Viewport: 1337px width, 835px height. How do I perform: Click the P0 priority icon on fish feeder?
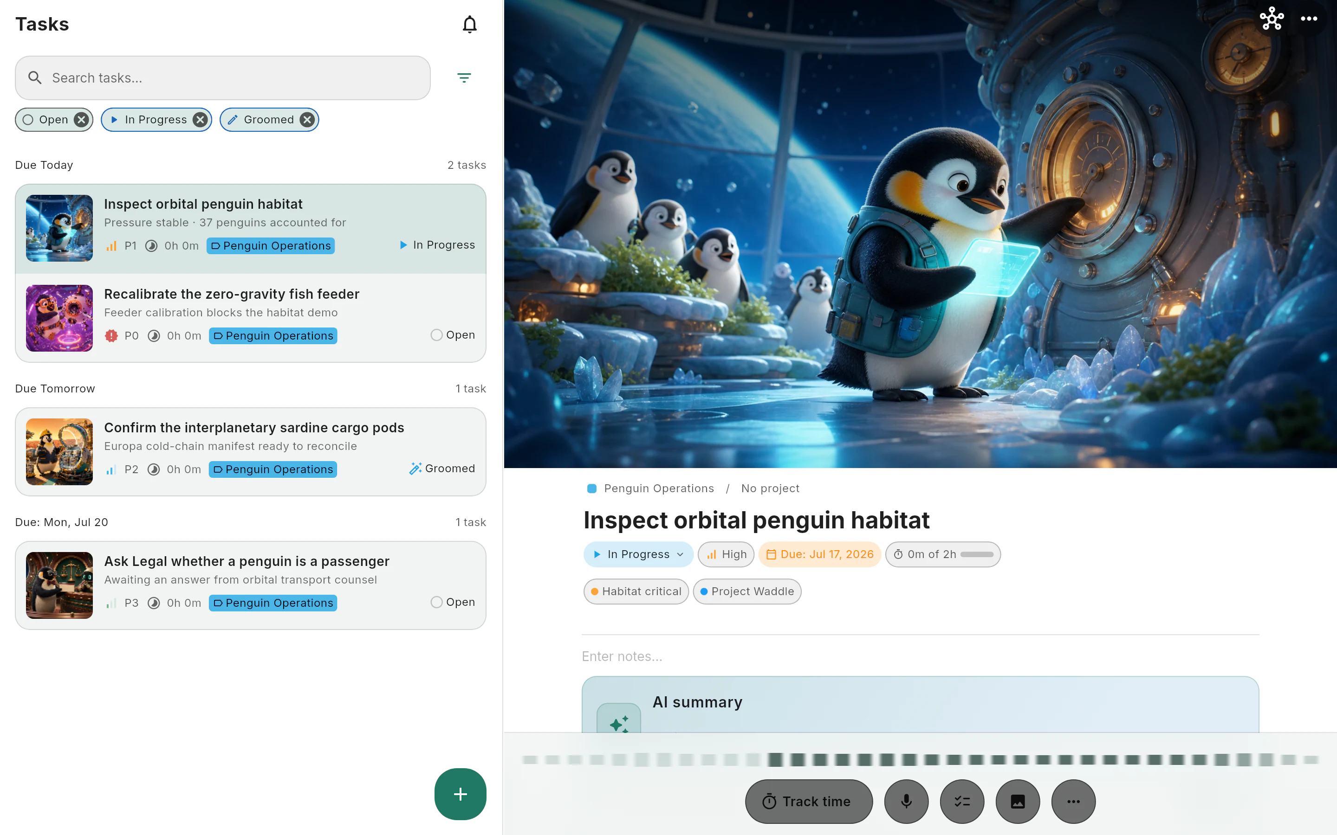pyautogui.click(x=111, y=336)
